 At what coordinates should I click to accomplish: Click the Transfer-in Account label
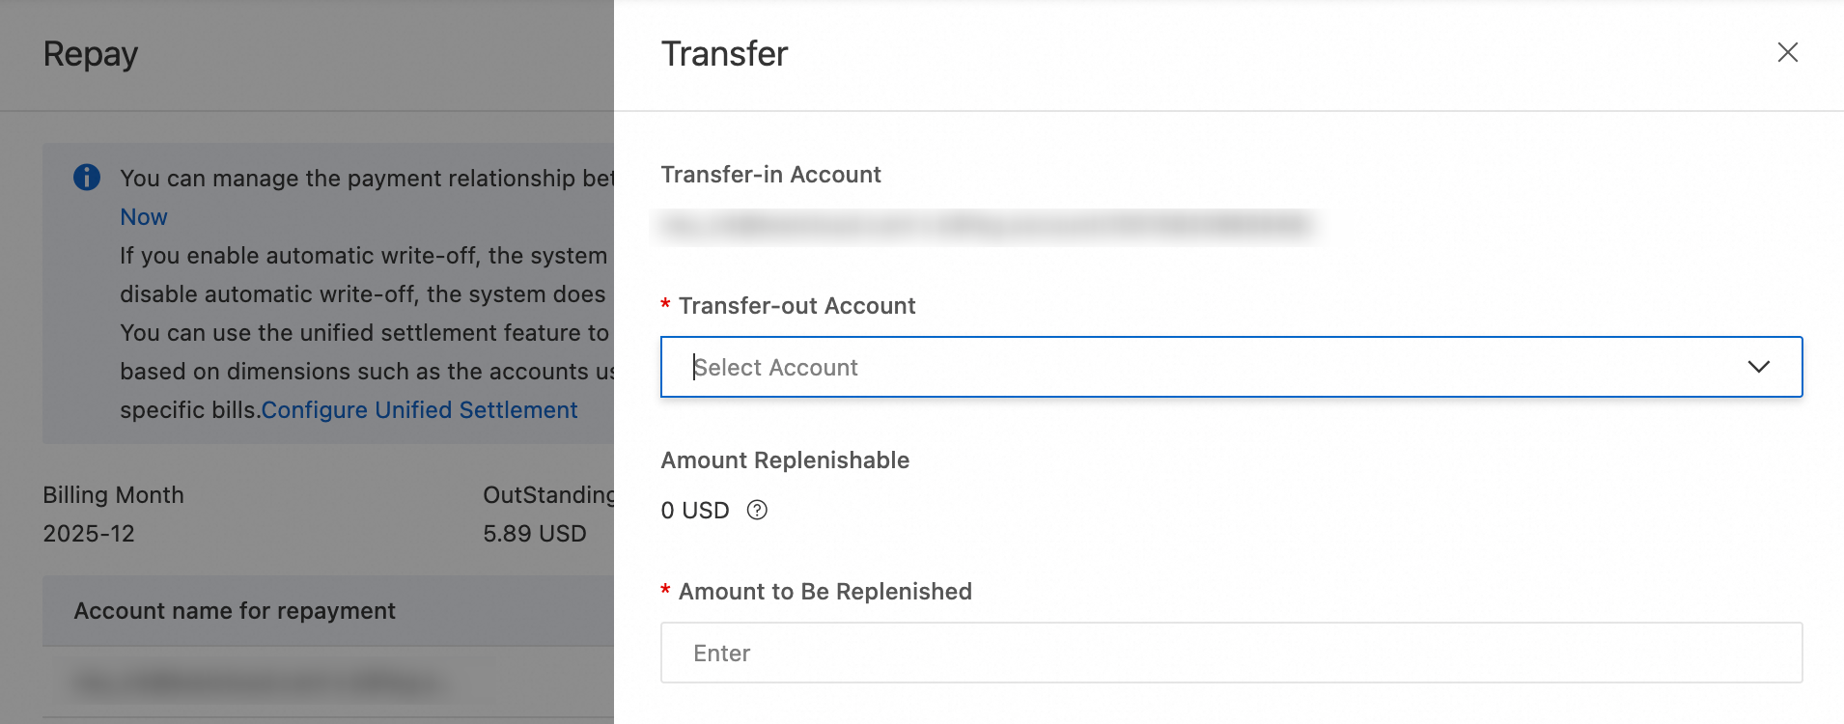(770, 175)
